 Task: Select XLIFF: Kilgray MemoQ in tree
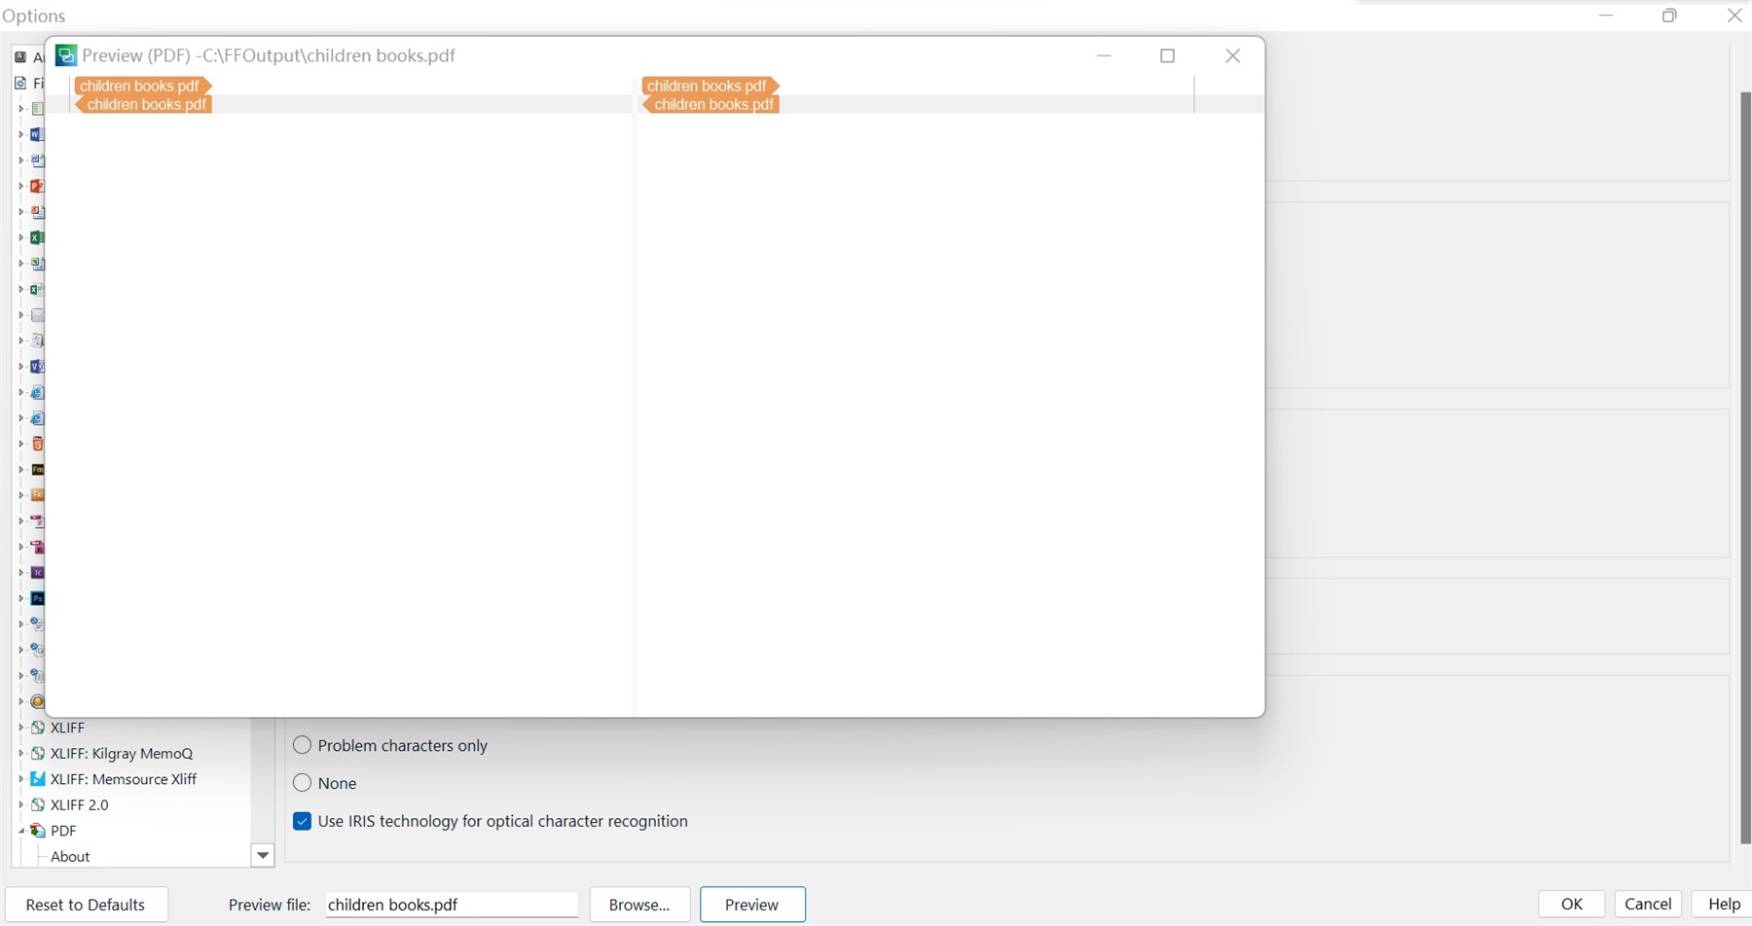[x=122, y=753]
